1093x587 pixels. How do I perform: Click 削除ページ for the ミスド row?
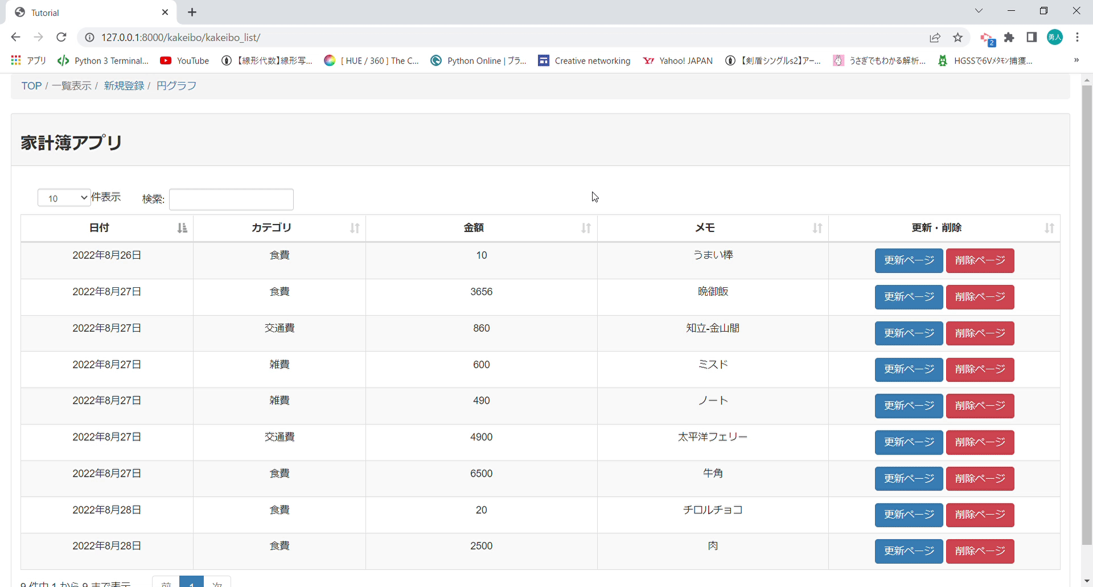[x=980, y=370]
